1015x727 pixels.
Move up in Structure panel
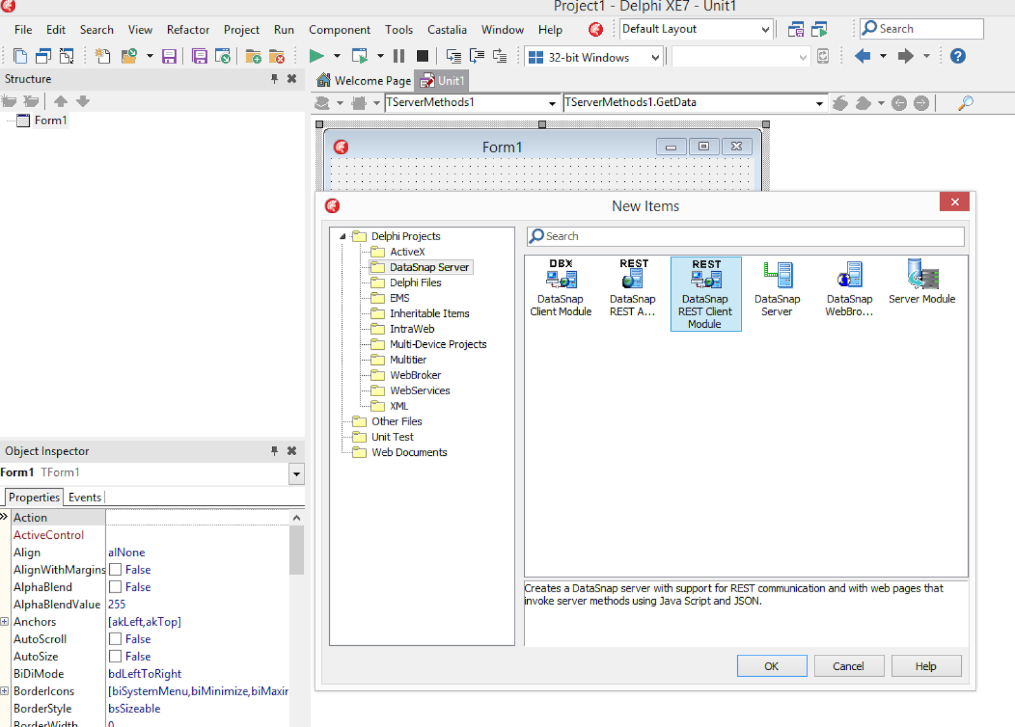tap(60, 101)
